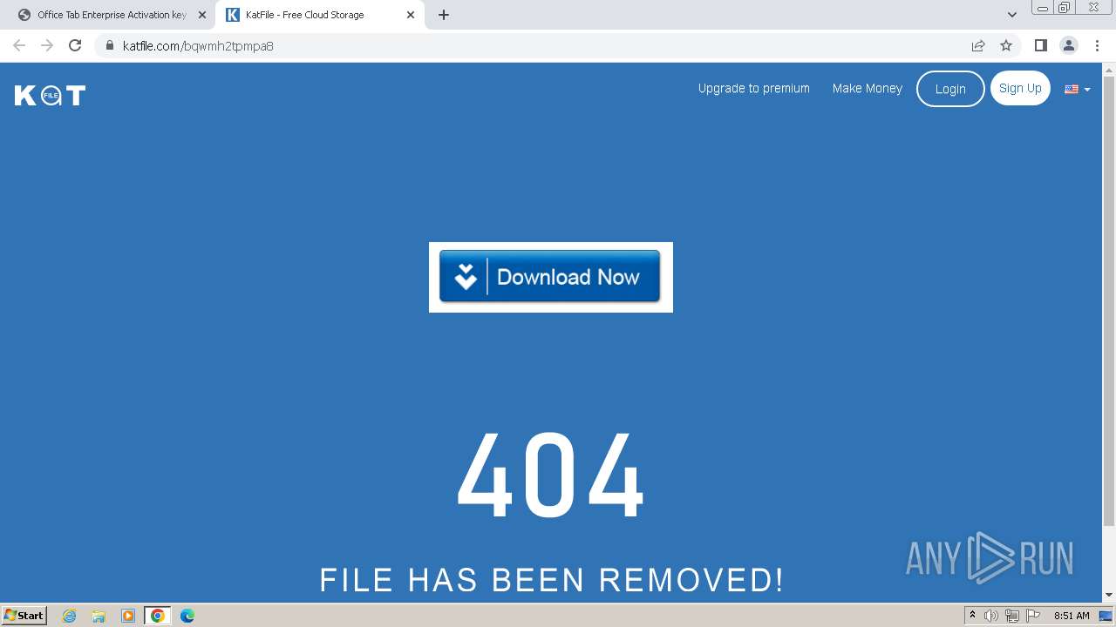Viewport: 1116px width, 627px height.
Task: Minimize the browser window
Action: point(1043,8)
